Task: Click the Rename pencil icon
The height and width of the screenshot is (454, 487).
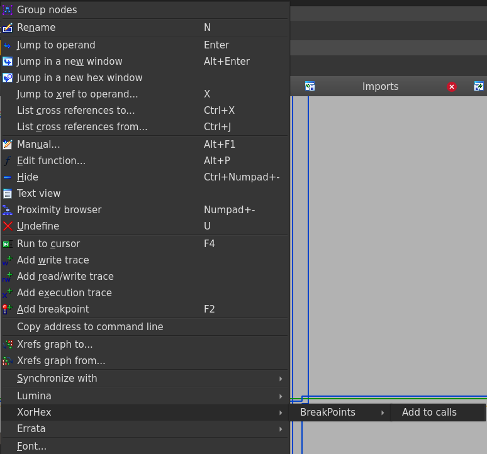Action: [8, 28]
